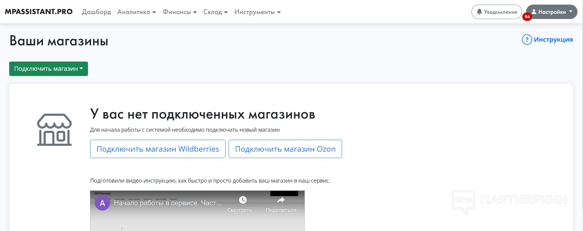
Task: Click the red 86 notification badge
Action: (x=527, y=17)
